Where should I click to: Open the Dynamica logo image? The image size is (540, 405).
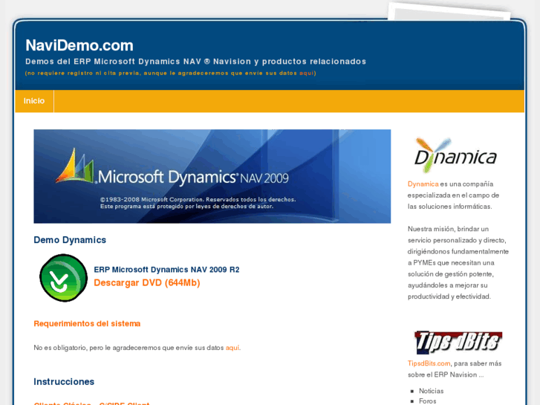(455, 155)
